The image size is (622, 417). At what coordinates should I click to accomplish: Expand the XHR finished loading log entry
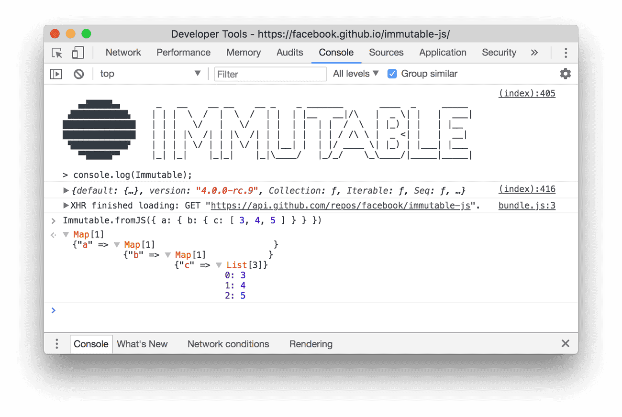pos(66,205)
